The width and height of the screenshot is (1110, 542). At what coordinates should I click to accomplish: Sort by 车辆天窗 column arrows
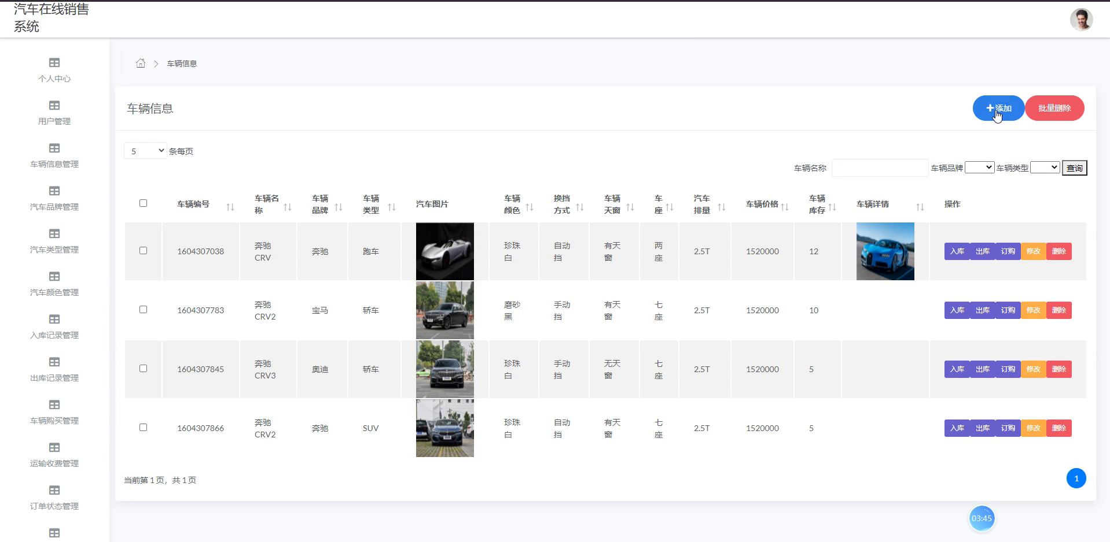[630, 207]
